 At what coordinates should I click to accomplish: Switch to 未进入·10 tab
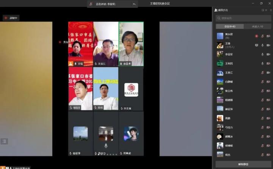tap(257, 26)
